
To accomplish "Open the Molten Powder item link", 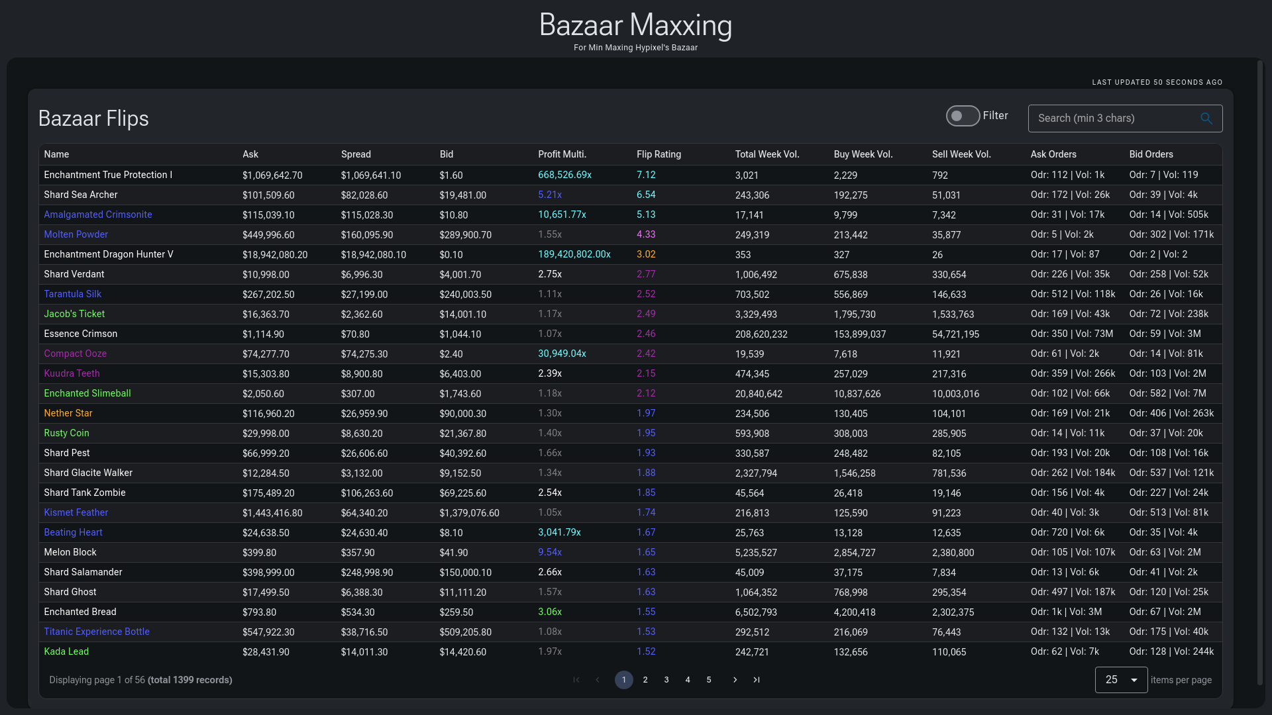I will point(76,234).
